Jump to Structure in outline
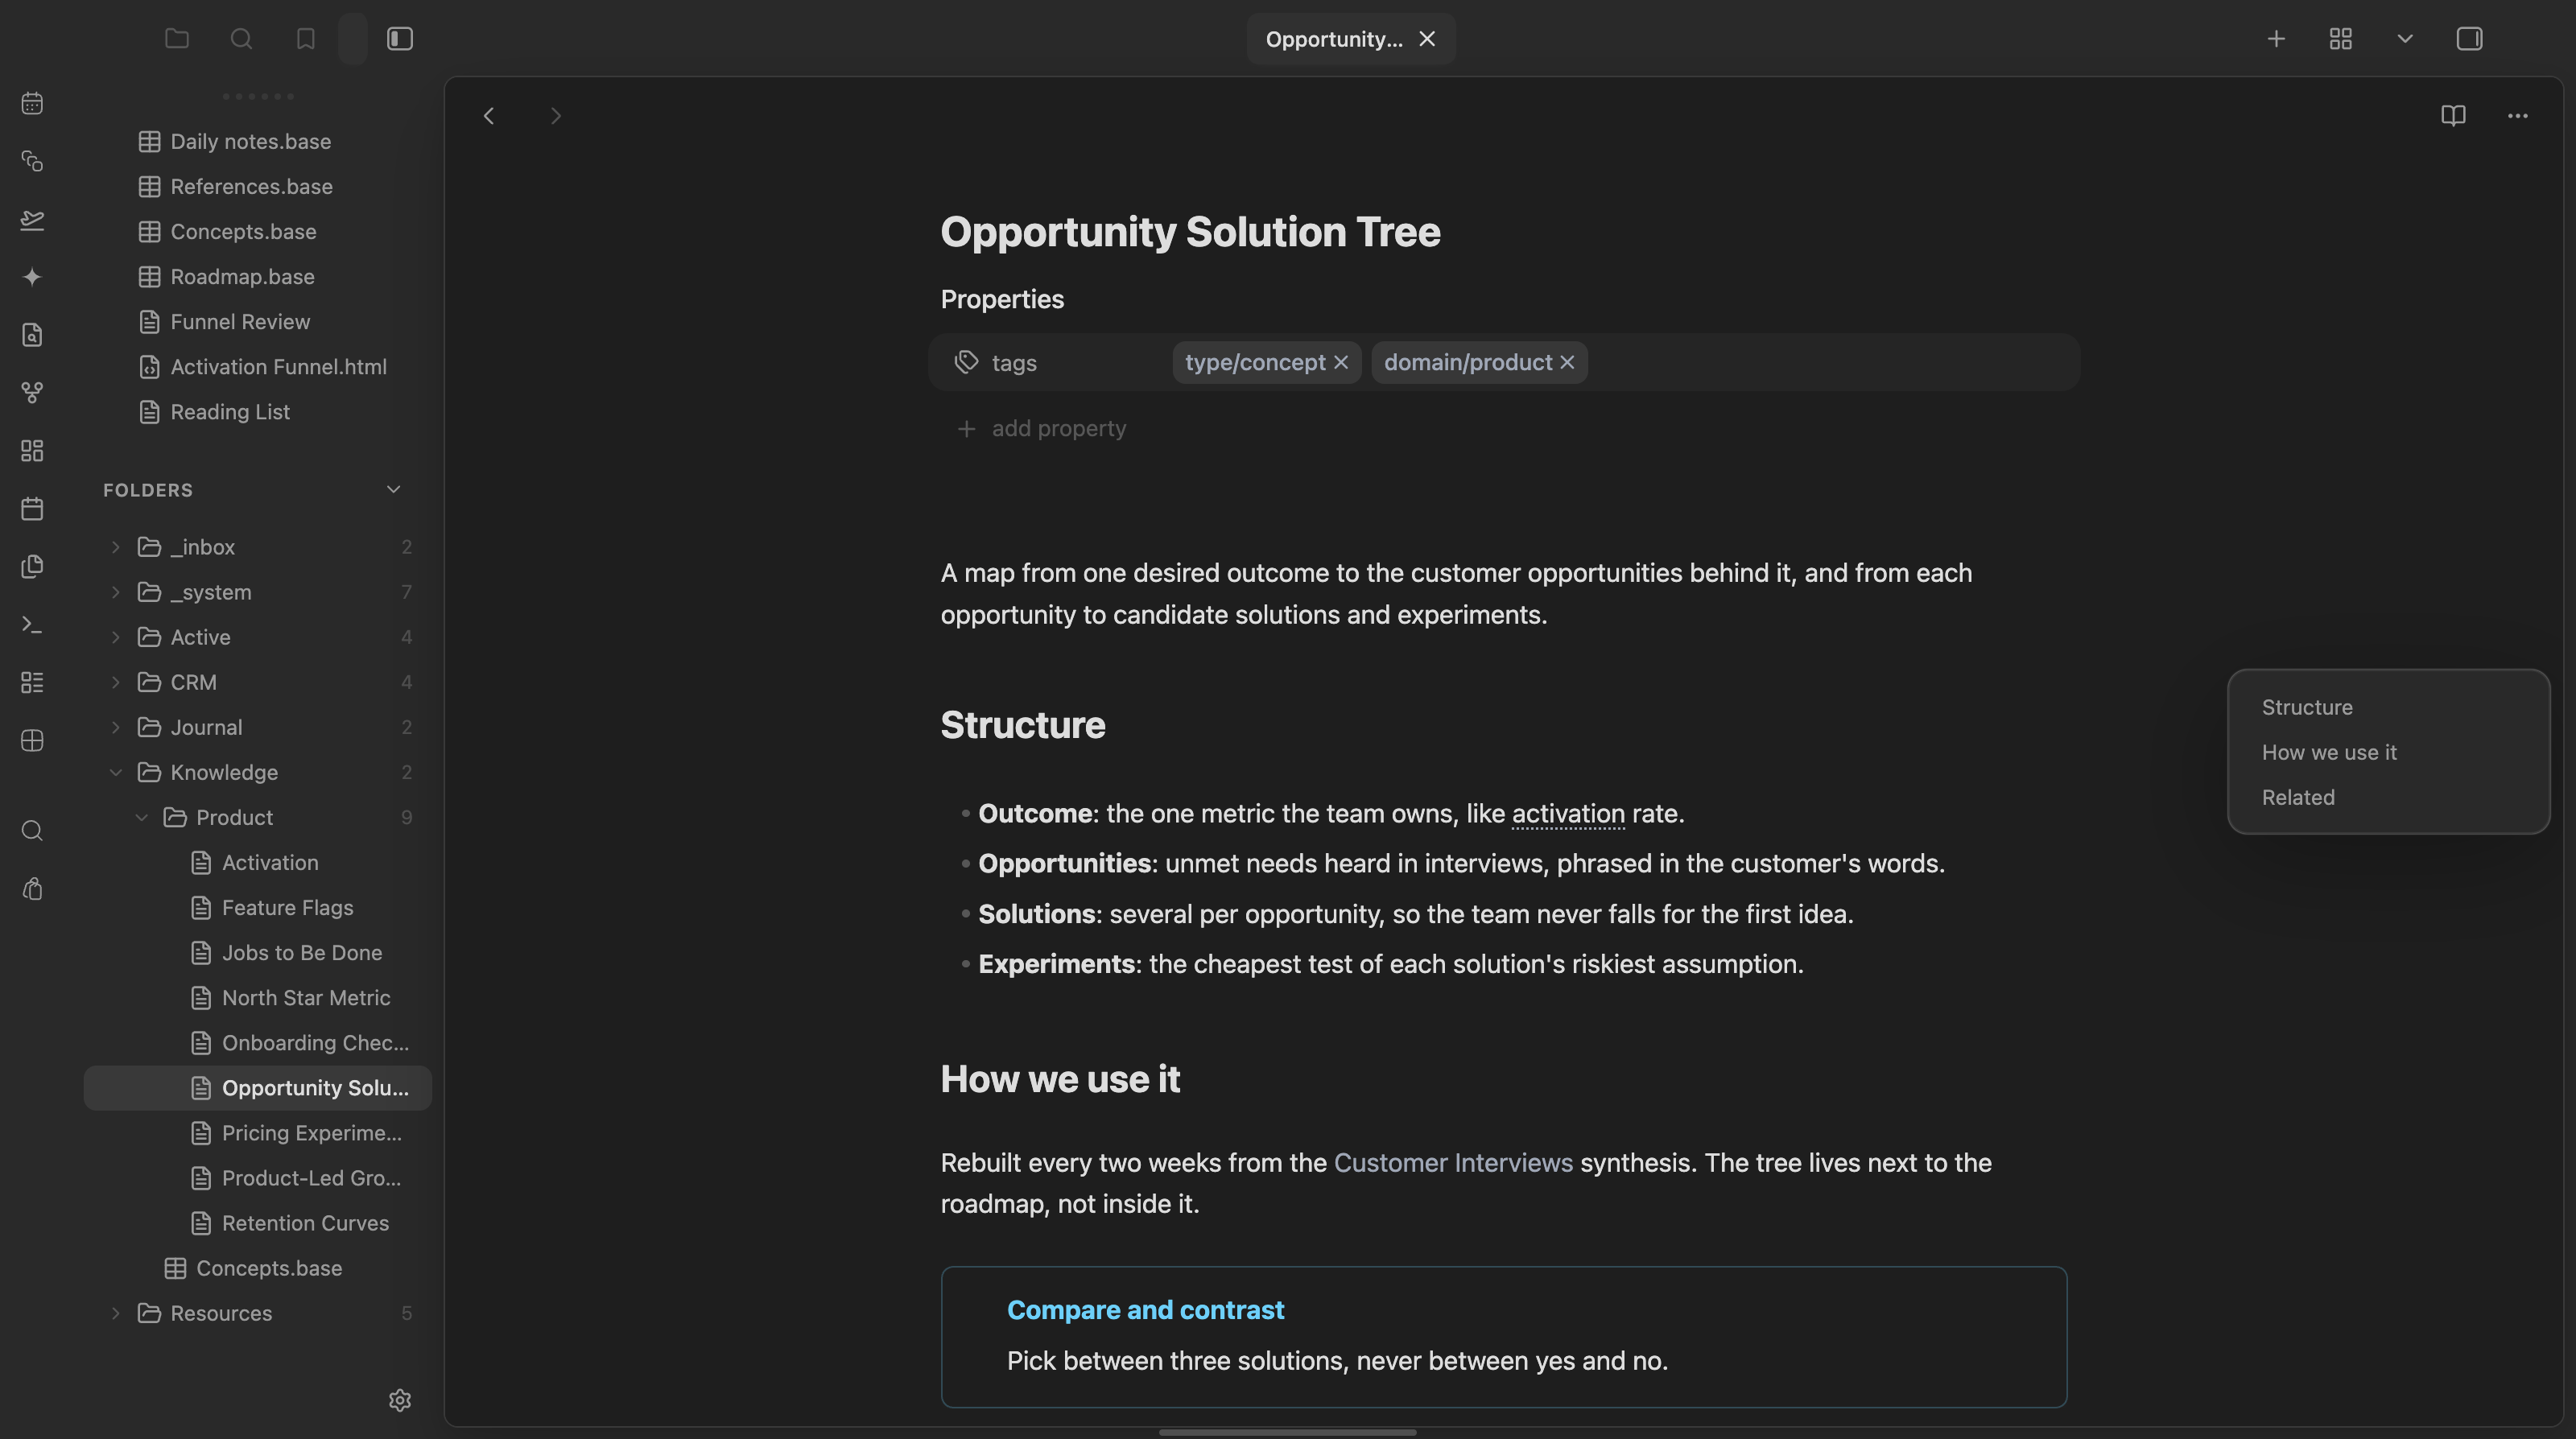 pyautogui.click(x=2307, y=707)
